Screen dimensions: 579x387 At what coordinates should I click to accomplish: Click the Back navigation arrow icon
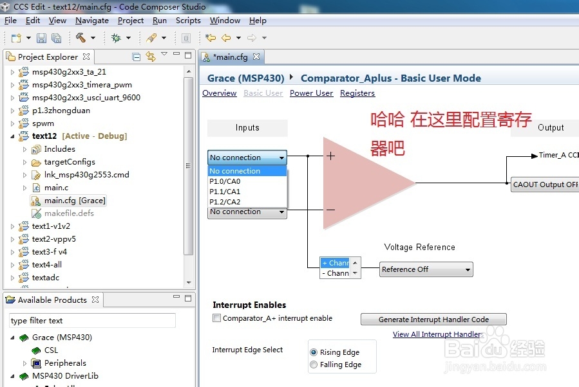coord(226,37)
